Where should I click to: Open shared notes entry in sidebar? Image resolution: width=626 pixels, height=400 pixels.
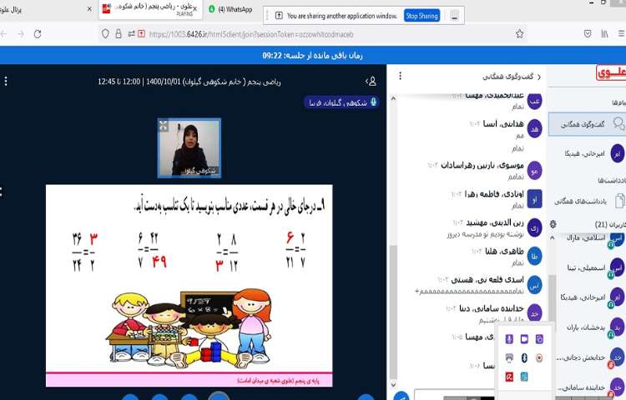pos(587,201)
